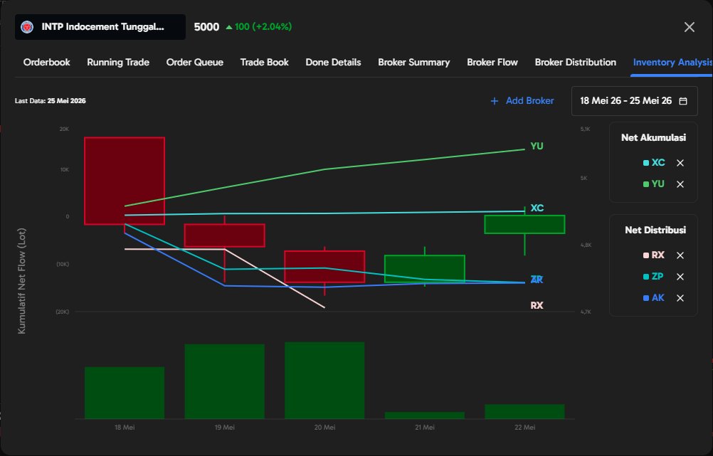
Task: Remove ZP broker from Net Distribusi
Action: 680,277
